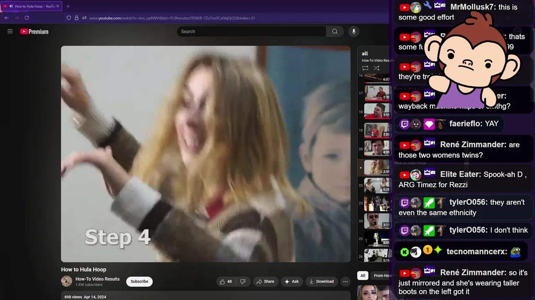Open the tracking protection shield icon
This screenshot has width=535, height=300.
coord(69,18)
